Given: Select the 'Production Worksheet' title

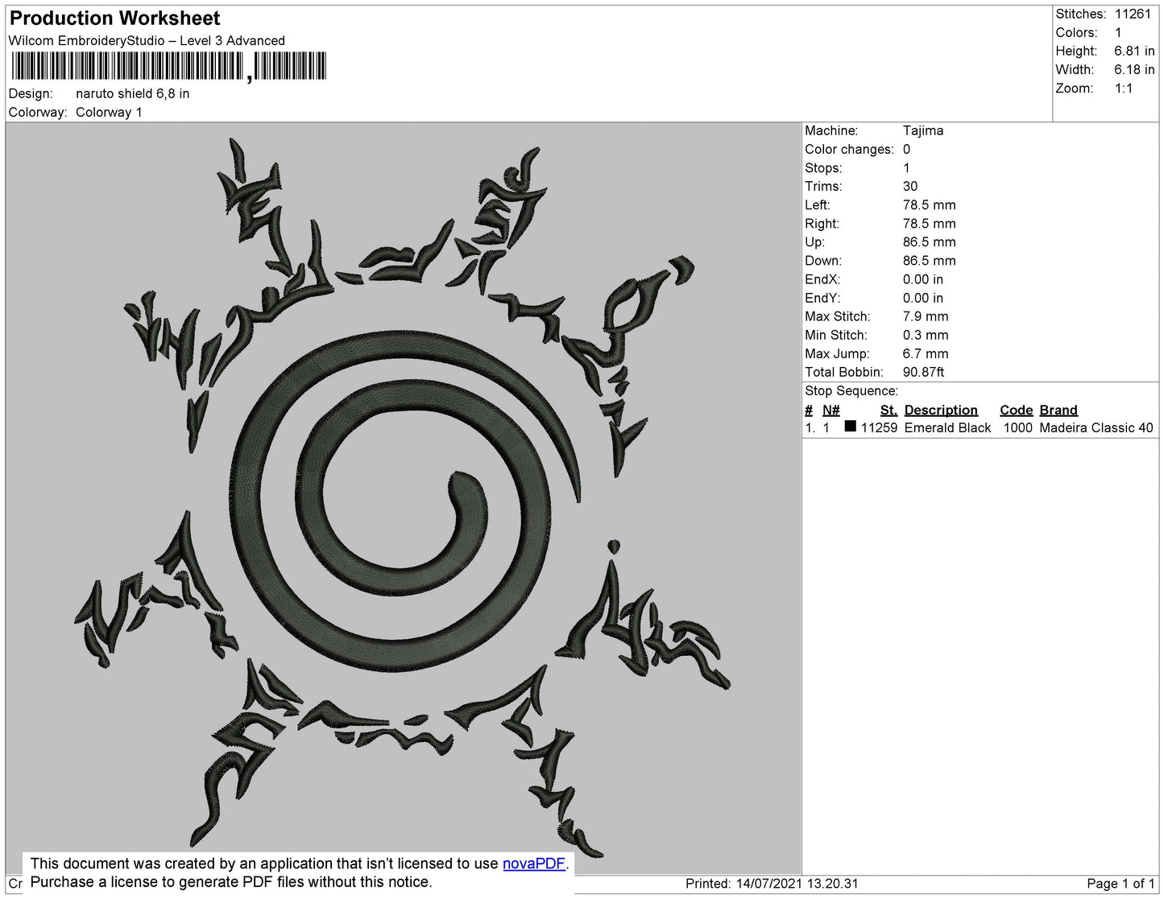Looking at the screenshot, I should click(114, 19).
